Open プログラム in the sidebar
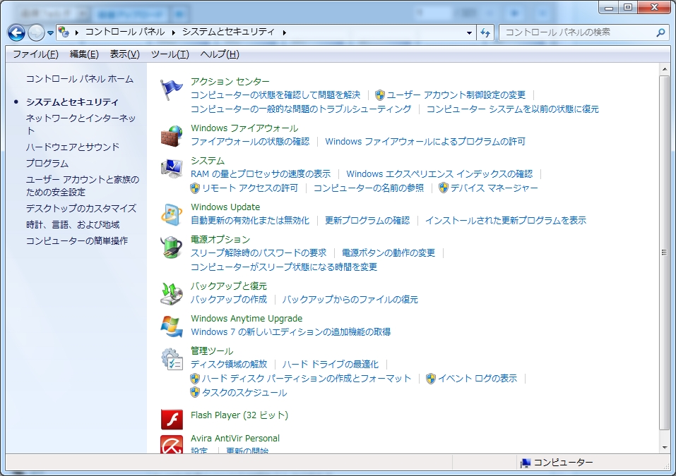676x476 pixels. 47,164
